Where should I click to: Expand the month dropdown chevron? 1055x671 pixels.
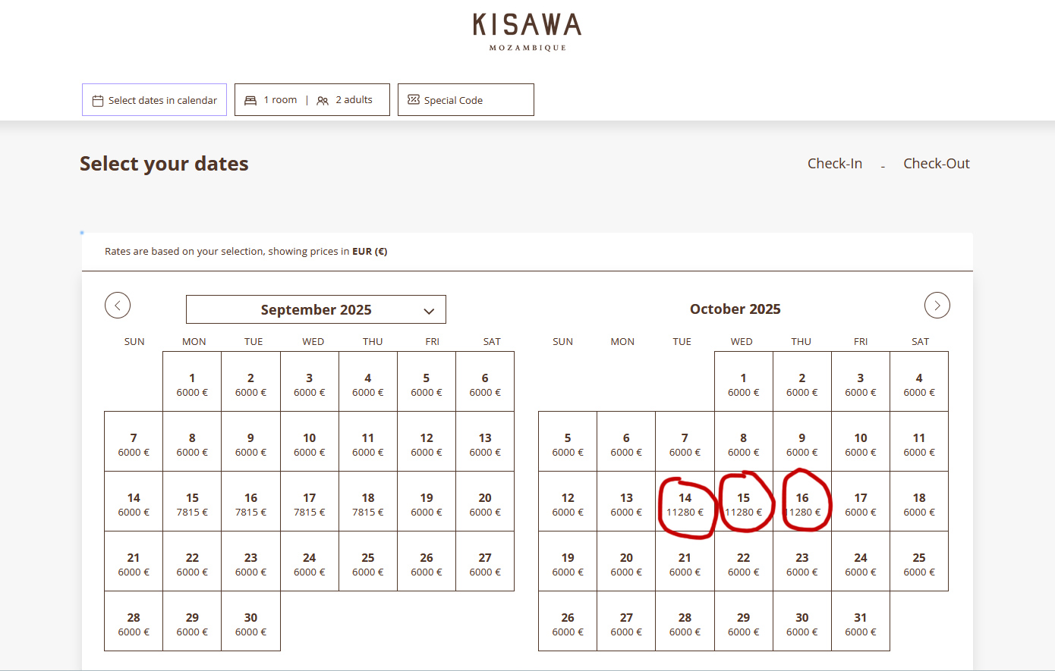429,311
